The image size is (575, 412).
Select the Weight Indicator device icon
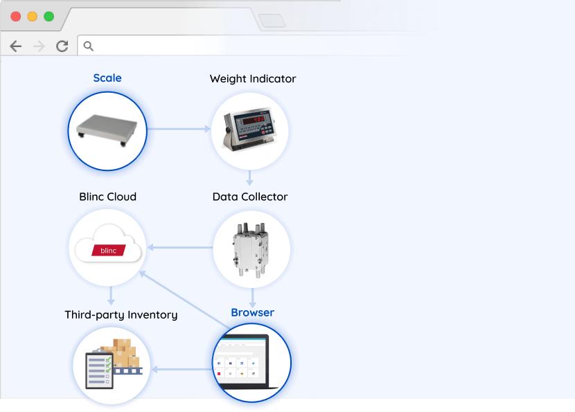249,130
